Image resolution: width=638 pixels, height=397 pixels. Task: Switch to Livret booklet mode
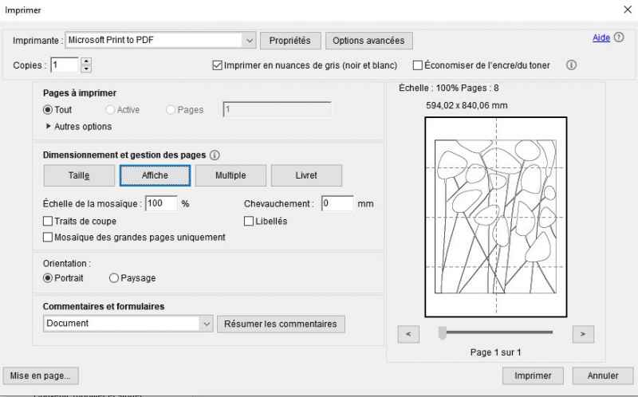click(306, 175)
